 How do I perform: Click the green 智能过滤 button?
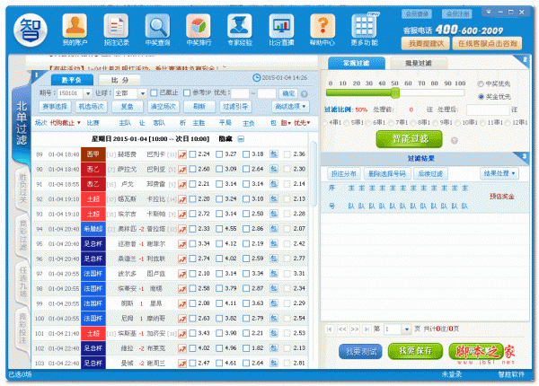click(410, 139)
